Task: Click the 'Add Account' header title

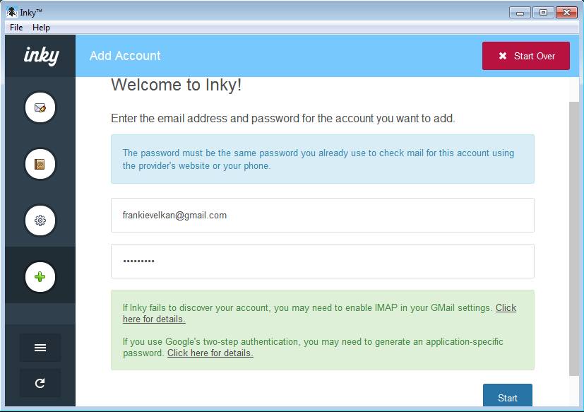Action: coord(125,56)
